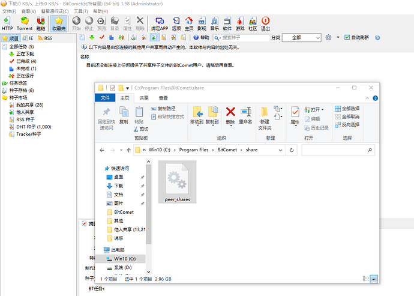Click the Explorer search box
Image resolution: width=414 pixels, height=296 pixels.
click(338, 150)
